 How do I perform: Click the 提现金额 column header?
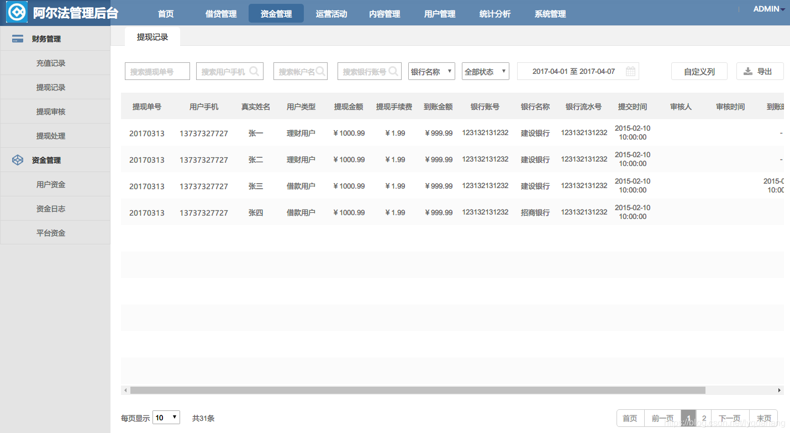click(349, 106)
